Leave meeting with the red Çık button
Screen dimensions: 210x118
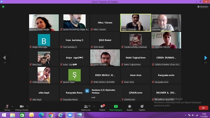pos(203,108)
